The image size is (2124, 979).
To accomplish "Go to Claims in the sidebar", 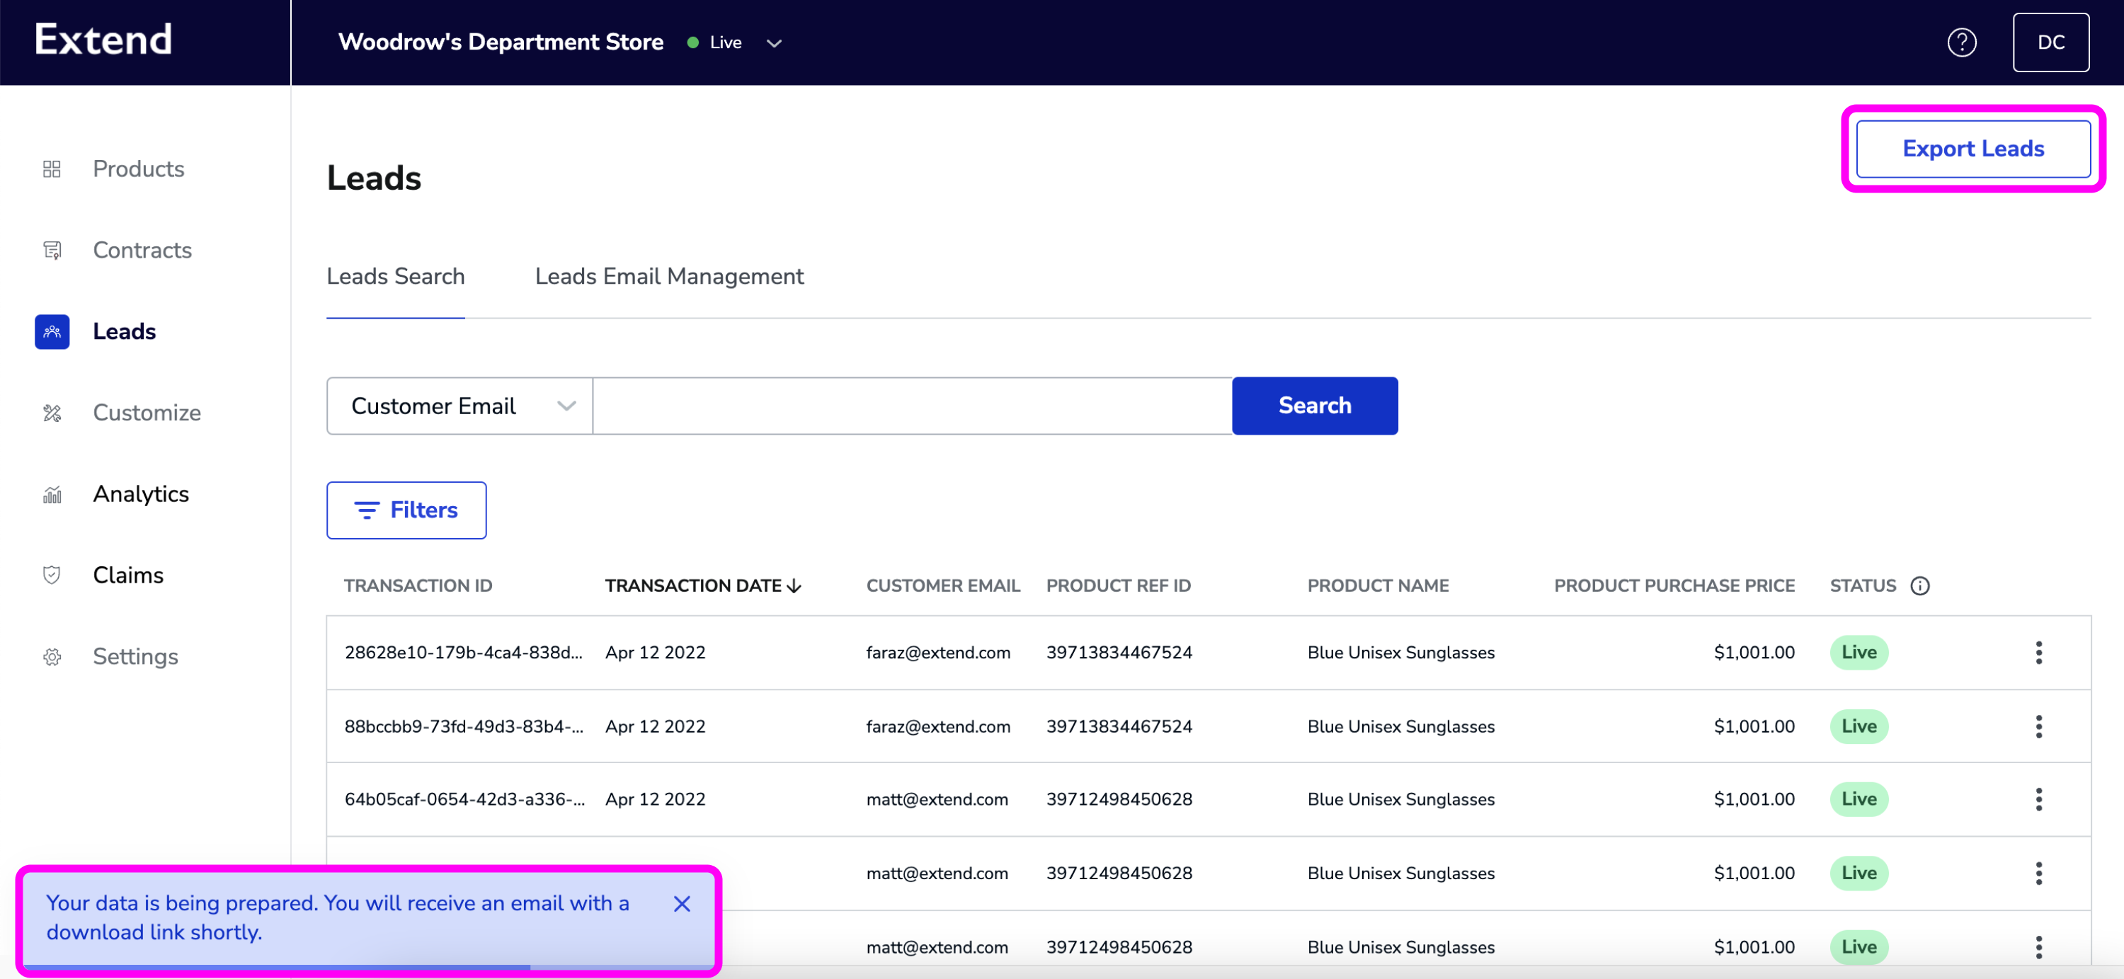I will pyautogui.click(x=129, y=576).
